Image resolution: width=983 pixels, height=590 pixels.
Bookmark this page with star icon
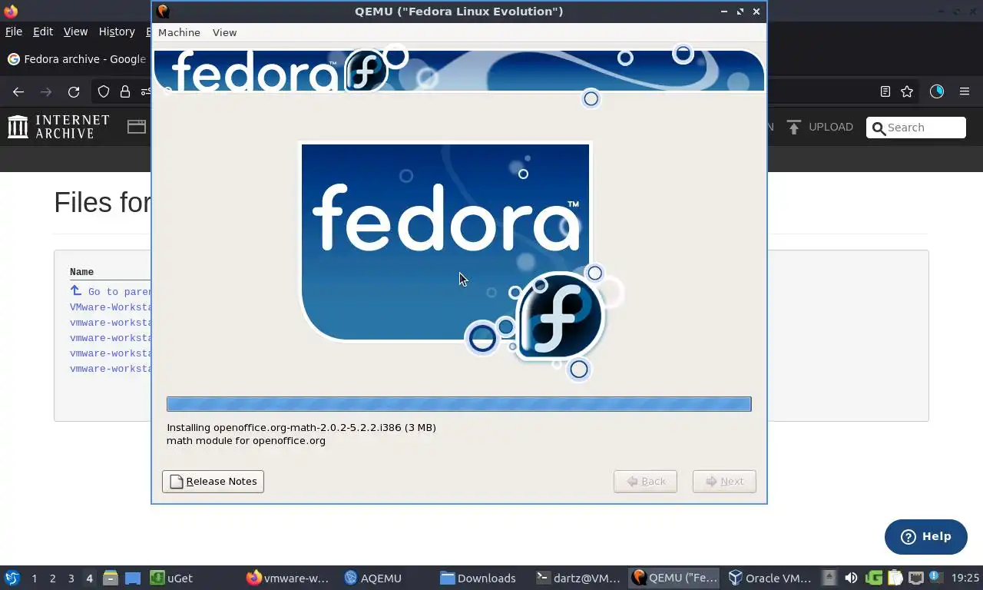[x=907, y=91]
